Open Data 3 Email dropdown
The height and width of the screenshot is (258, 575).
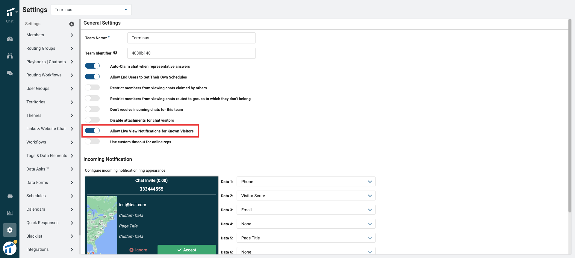click(x=306, y=210)
